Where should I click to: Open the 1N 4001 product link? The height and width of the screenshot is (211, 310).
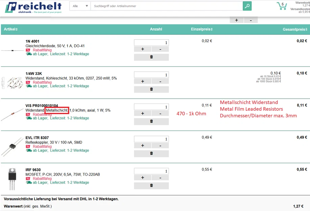tap(32, 41)
